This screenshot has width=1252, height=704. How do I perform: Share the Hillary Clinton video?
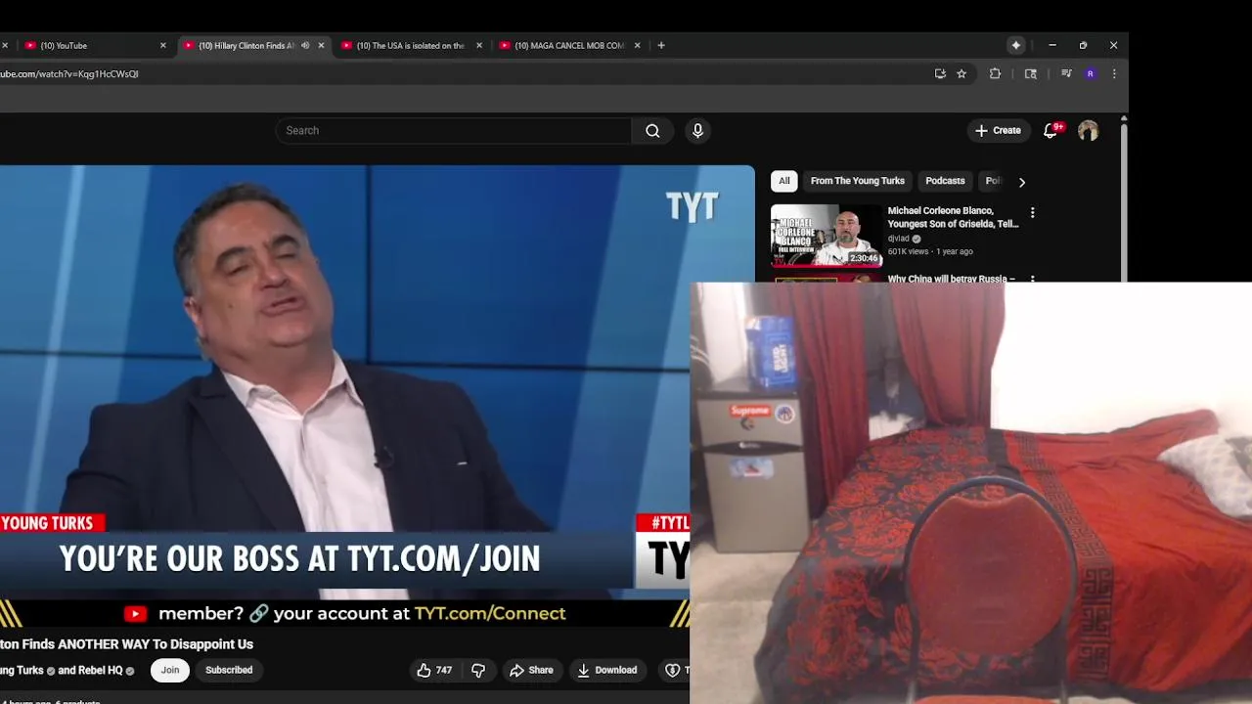click(531, 670)
